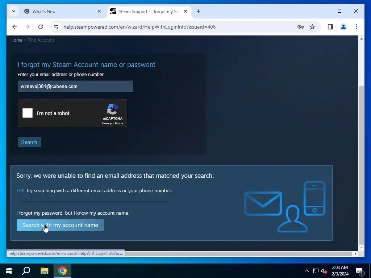Open site information icon in address bar
This screenshot has height=278, width=371.
(56, 27)
